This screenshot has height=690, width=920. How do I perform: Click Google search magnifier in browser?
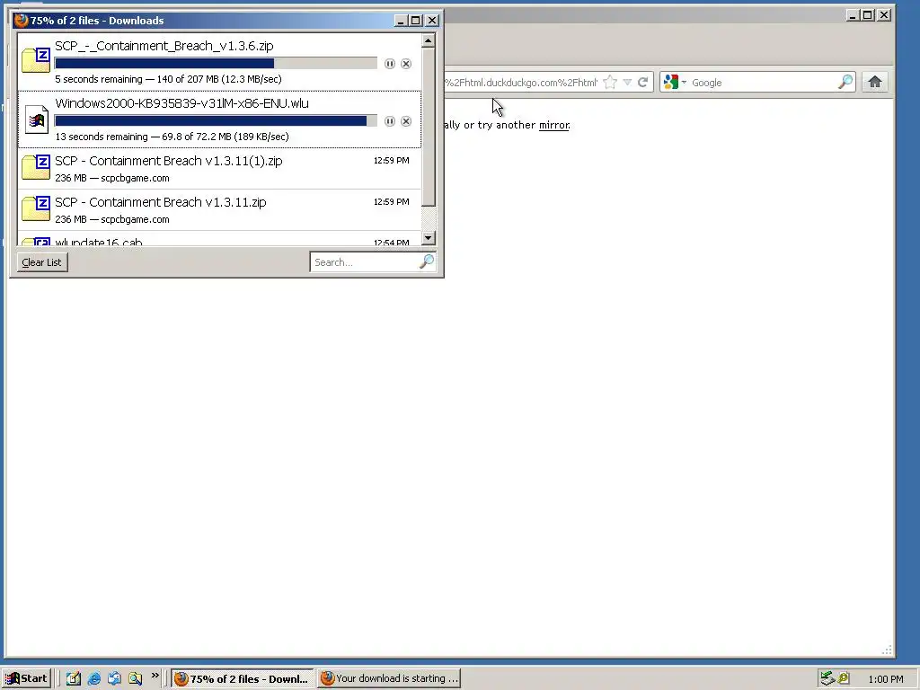click(845, 82)
